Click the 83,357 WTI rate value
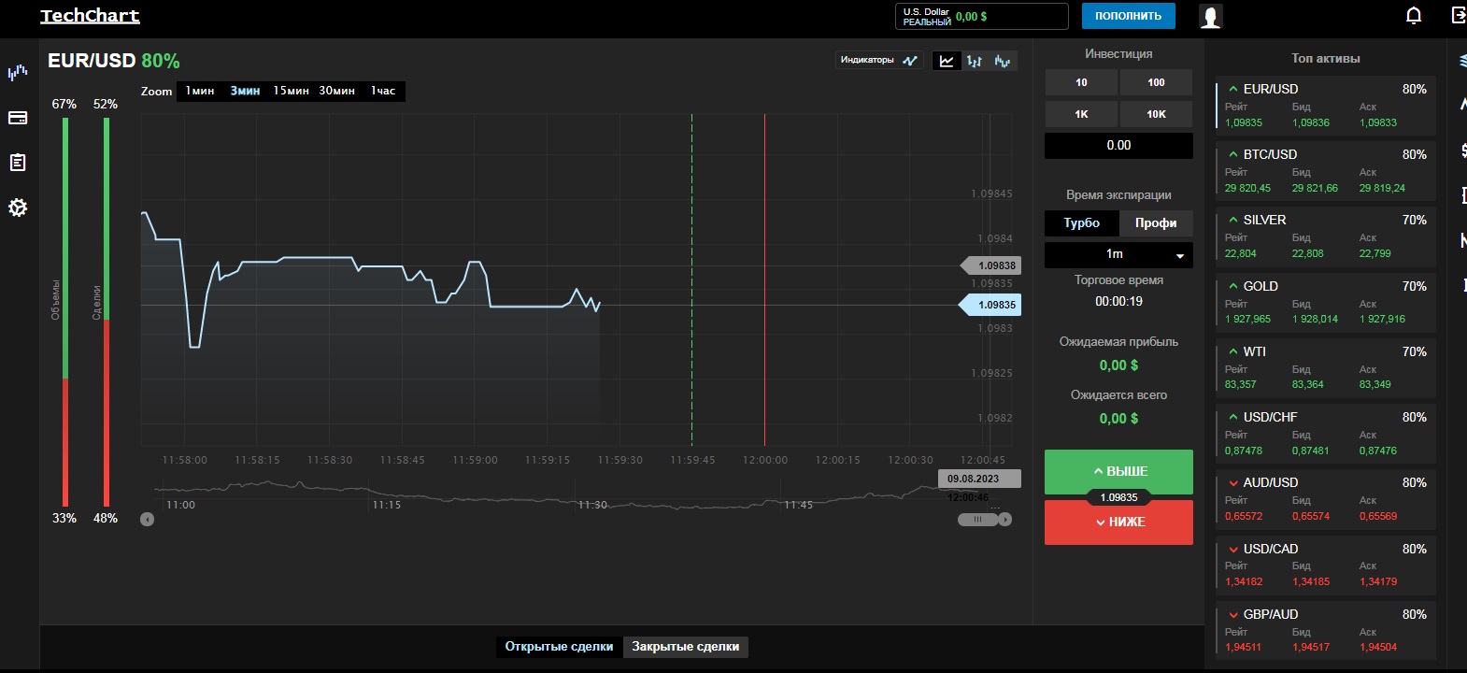1467x673 pixels. 1241,384
